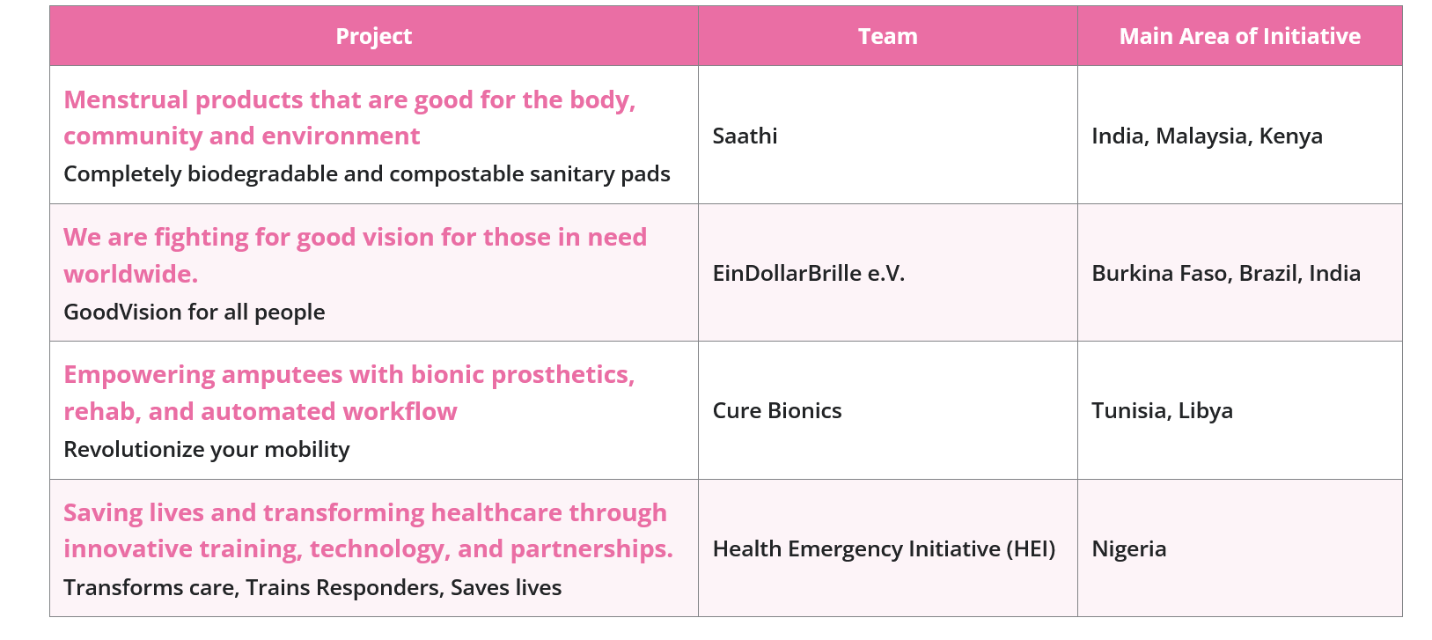Select the Saathi team cell
This screenshot has width=1432, height=640.
(745, 136)
